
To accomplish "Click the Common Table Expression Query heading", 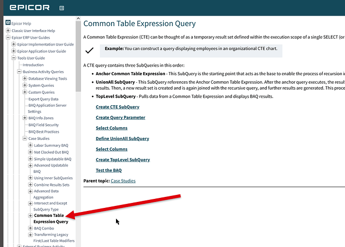I will 139,24.
